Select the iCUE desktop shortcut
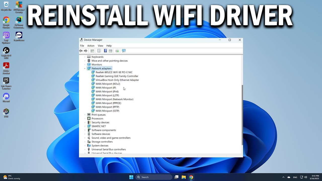The width and height of the screenshot is (322, 181). tap(6, 113)
